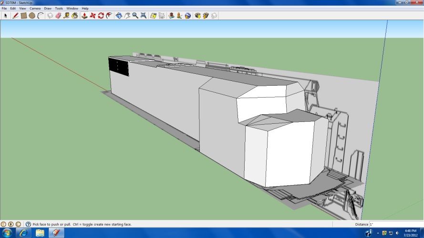
Task: Choose the Zoom magnifier tool
Action: pos(135,16)
